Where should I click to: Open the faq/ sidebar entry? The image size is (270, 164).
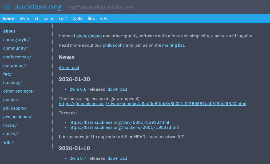point(8,74)
